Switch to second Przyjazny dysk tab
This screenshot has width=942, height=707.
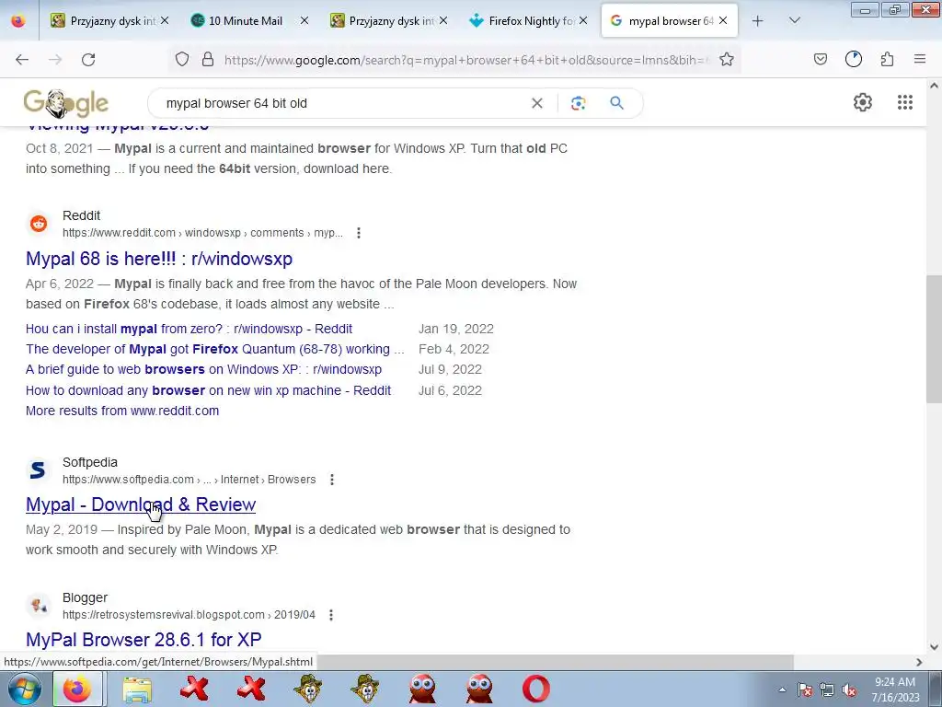point(389,20)
